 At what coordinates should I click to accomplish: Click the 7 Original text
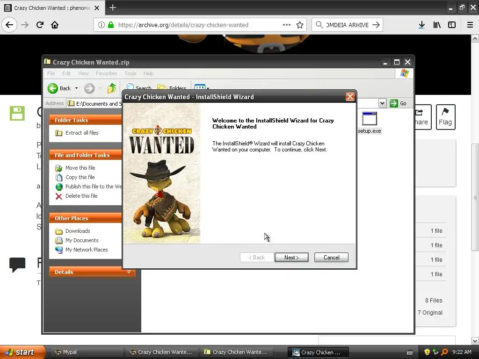[x=430, y=313]
